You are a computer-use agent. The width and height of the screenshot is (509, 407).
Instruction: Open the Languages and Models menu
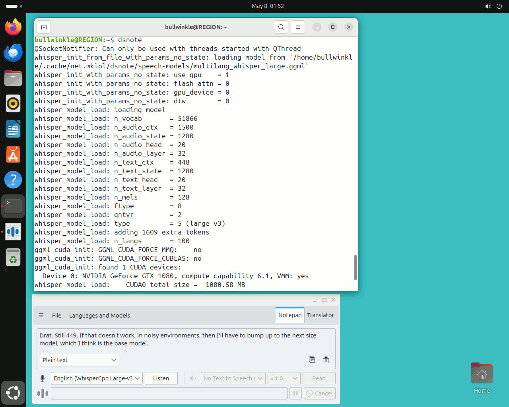pos(99,315)
